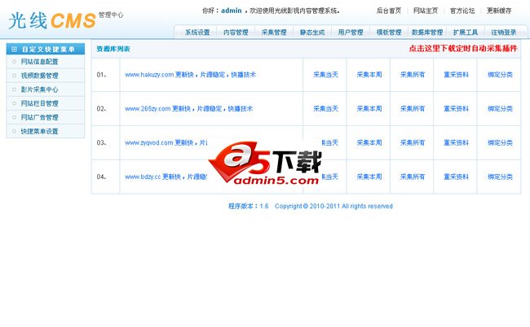This screenshot has height=327, width=530.
Task: Open the 静态生成 tab
Action: pyautogui.click(x=312, y=33)
